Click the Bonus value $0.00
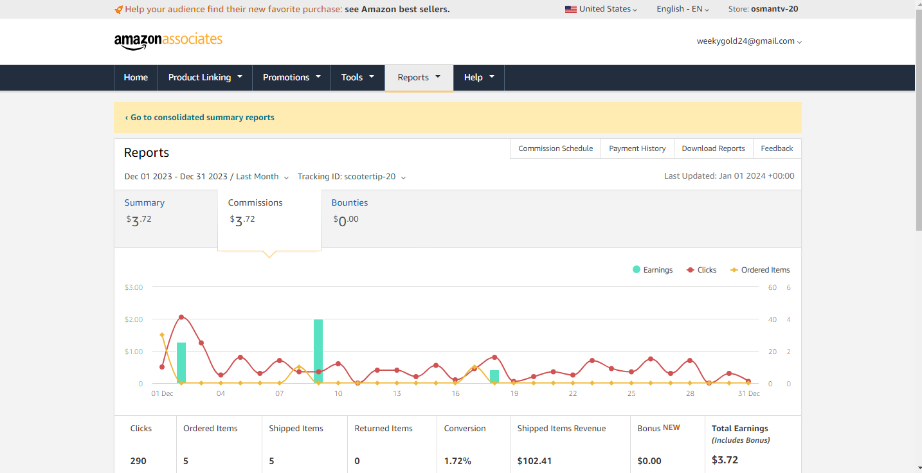This screenshot has width=922, height=473. click(x=649, y=461)
